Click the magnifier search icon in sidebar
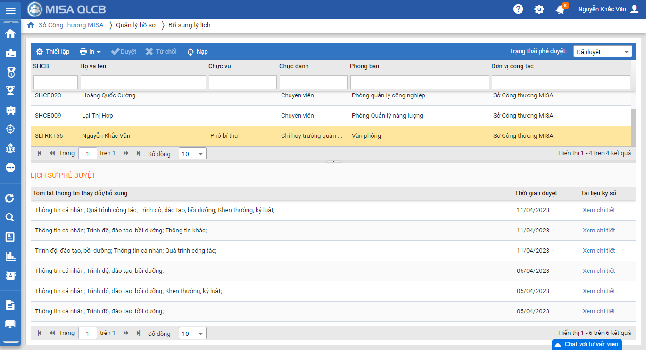The image size is (646, 350). tap(10, 217)
